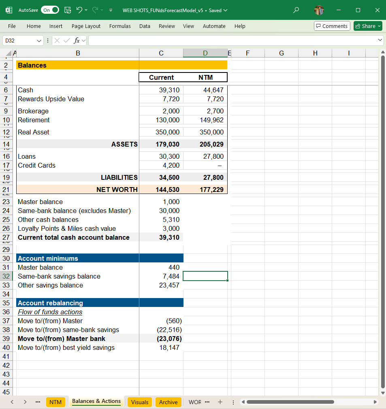
Task: Click the tab bar splitter handle dots
Action: coord(233,402)
